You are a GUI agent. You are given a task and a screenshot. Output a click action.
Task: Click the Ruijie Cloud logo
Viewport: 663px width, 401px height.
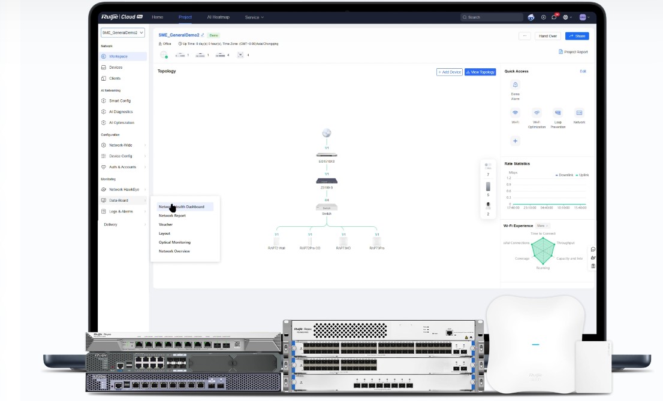122,17
